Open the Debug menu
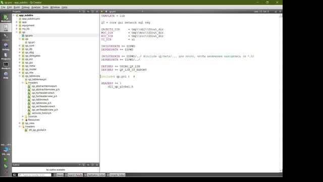 [26, 7]
